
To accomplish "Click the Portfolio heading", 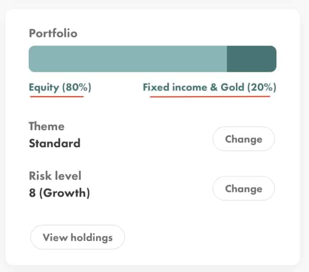I will 53,33.
